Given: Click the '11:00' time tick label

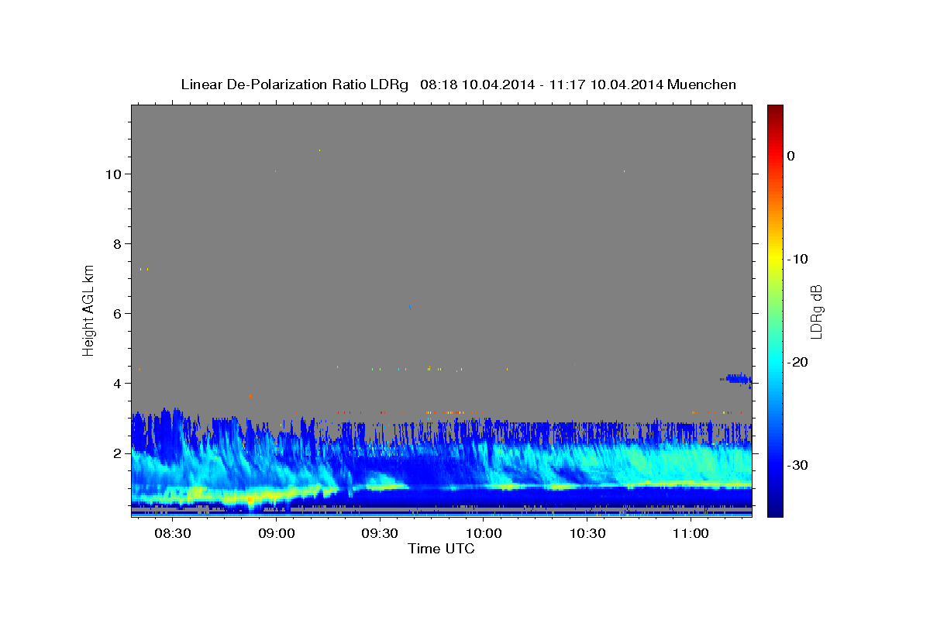Looking at the screenshot, I should (x=691, y=533).
